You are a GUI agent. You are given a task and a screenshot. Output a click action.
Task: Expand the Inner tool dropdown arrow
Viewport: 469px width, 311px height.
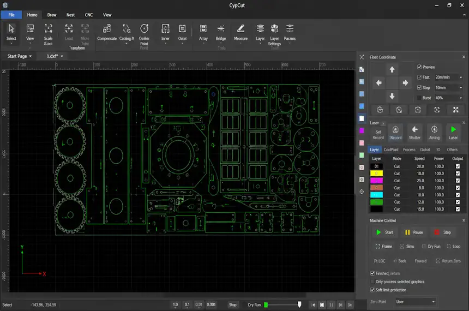(x=165, y=44)
